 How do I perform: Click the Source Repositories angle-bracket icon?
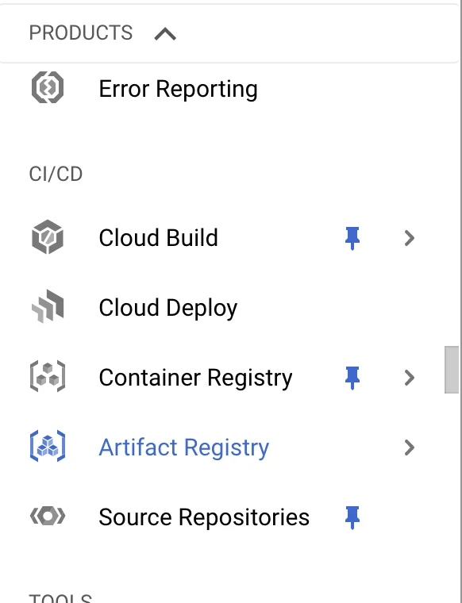pos(48,516)
